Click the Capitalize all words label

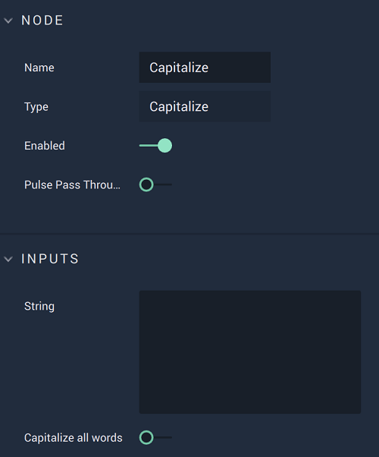coord(74,438)
